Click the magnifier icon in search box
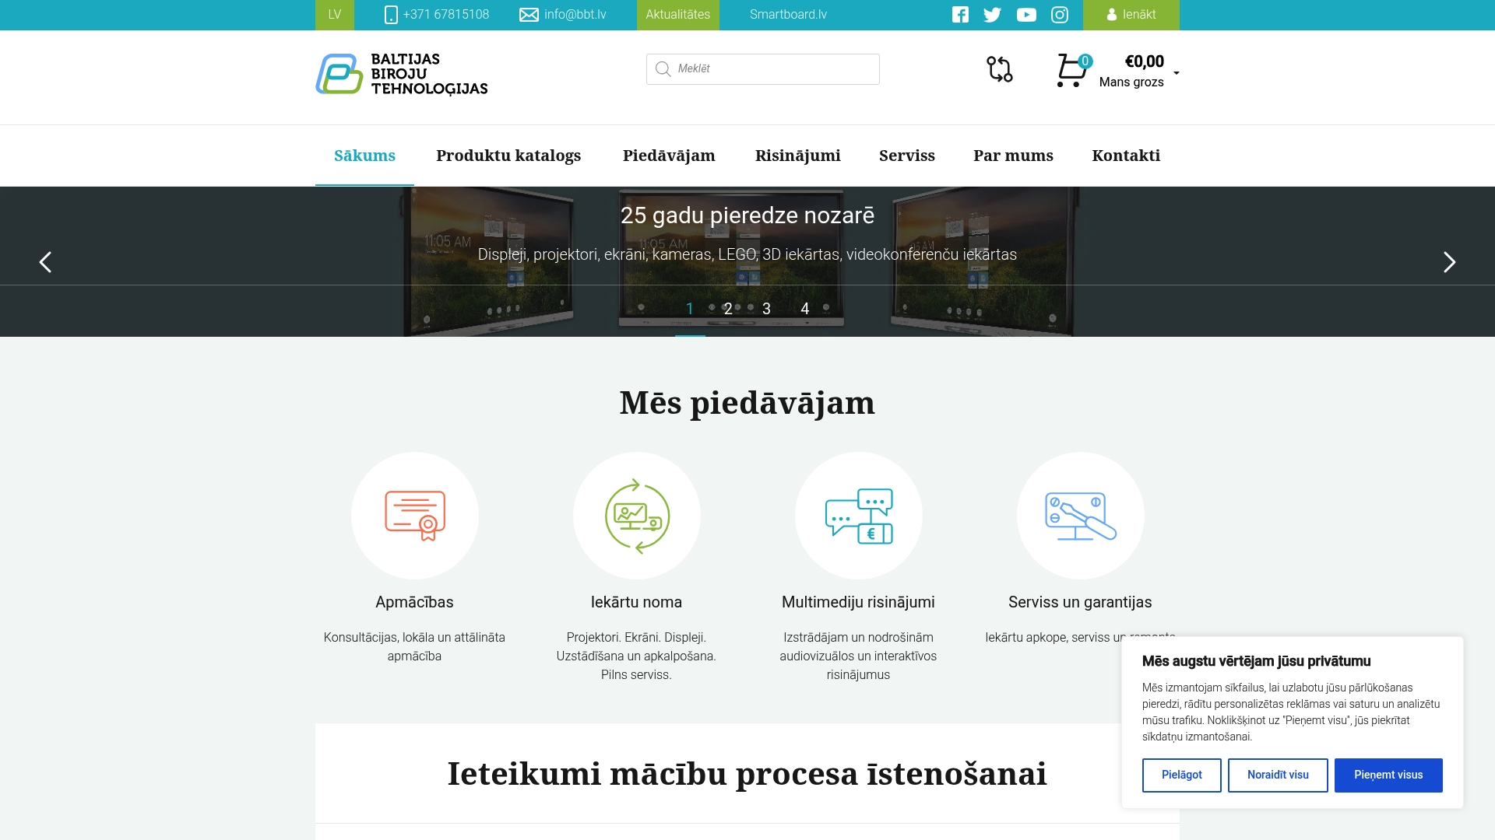1495x840 pixels. (663, 69)
